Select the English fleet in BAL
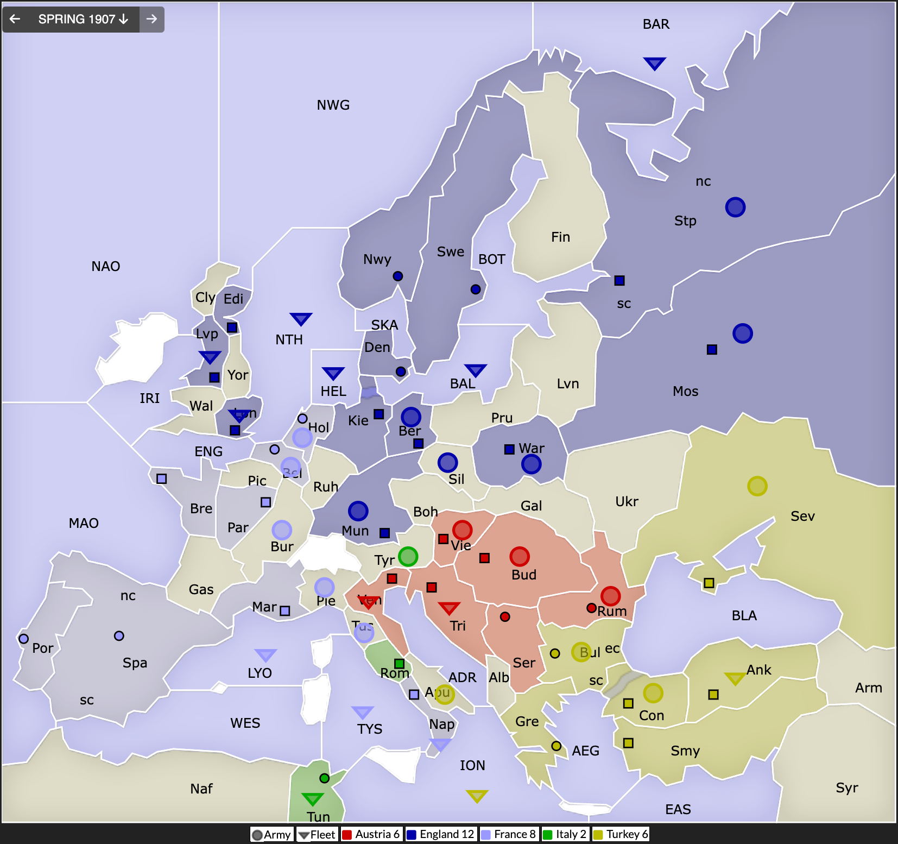Screen dimensions: 898x844 [x=476, y=370]
